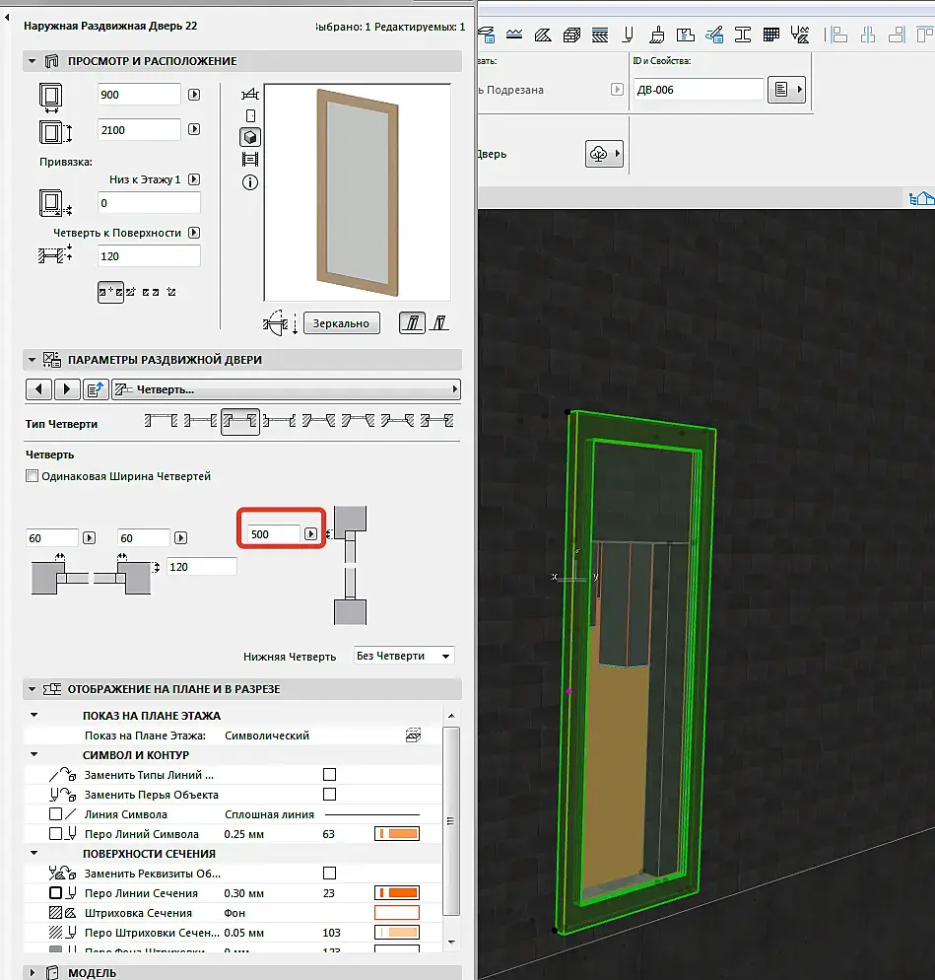Viewport: 935px width, 980px height.
Task: Collapse ПОВЕРХНОСТИ СЕЧЕНИЯ group
Action: pos(34,853)
